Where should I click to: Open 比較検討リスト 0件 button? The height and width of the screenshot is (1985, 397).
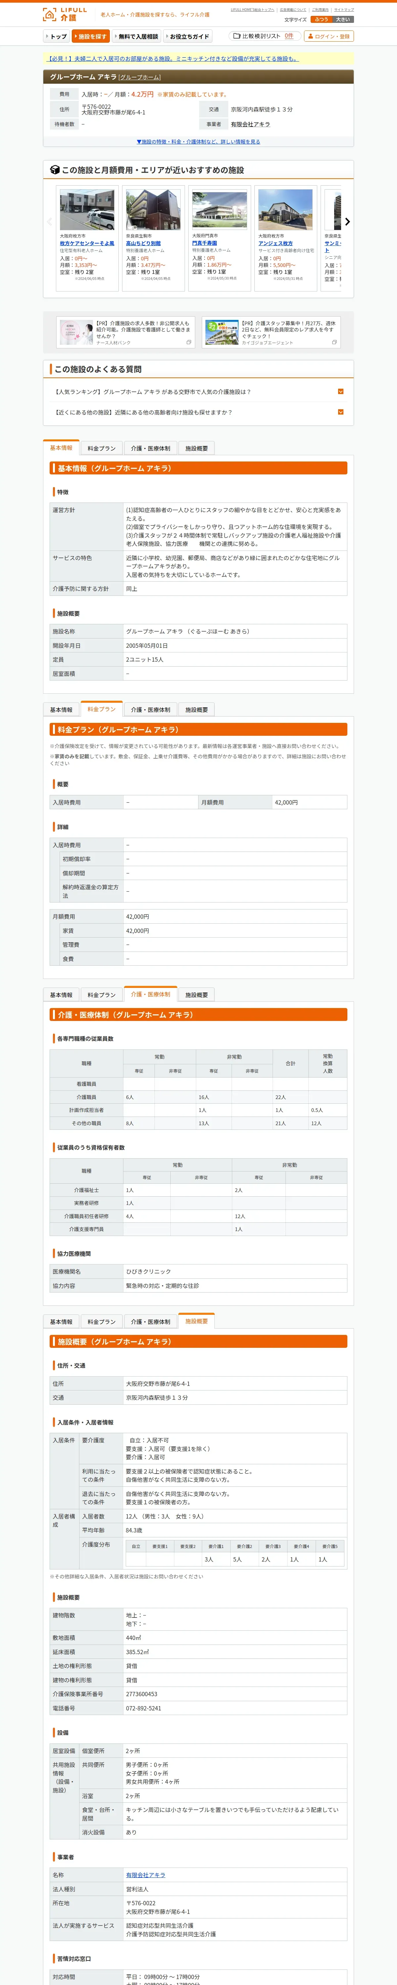pyautogui.click(x=264, y=36)
